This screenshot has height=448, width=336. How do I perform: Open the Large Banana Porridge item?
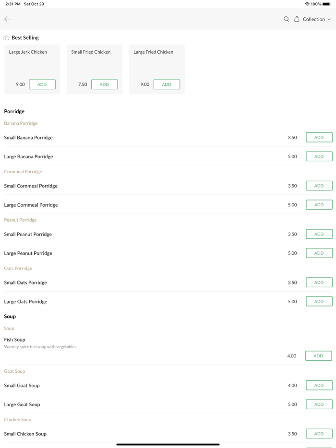(29, 156)
